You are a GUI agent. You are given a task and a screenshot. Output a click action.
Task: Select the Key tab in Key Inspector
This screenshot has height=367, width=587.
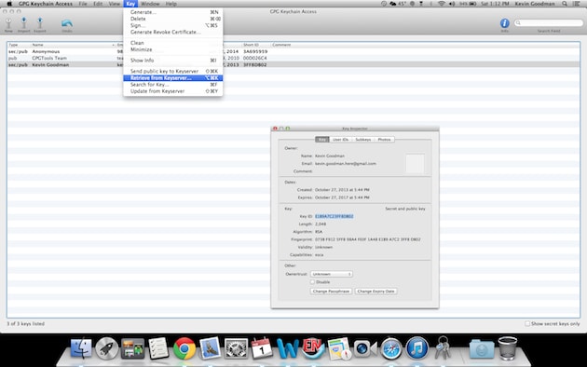[x=322, y=140]
